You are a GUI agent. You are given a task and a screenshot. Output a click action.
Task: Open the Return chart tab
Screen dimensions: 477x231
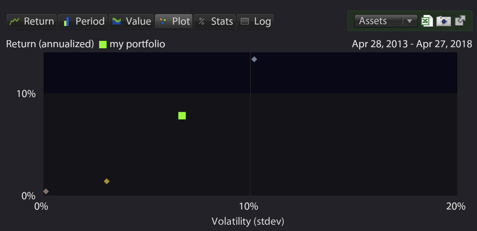coord(32,22)
